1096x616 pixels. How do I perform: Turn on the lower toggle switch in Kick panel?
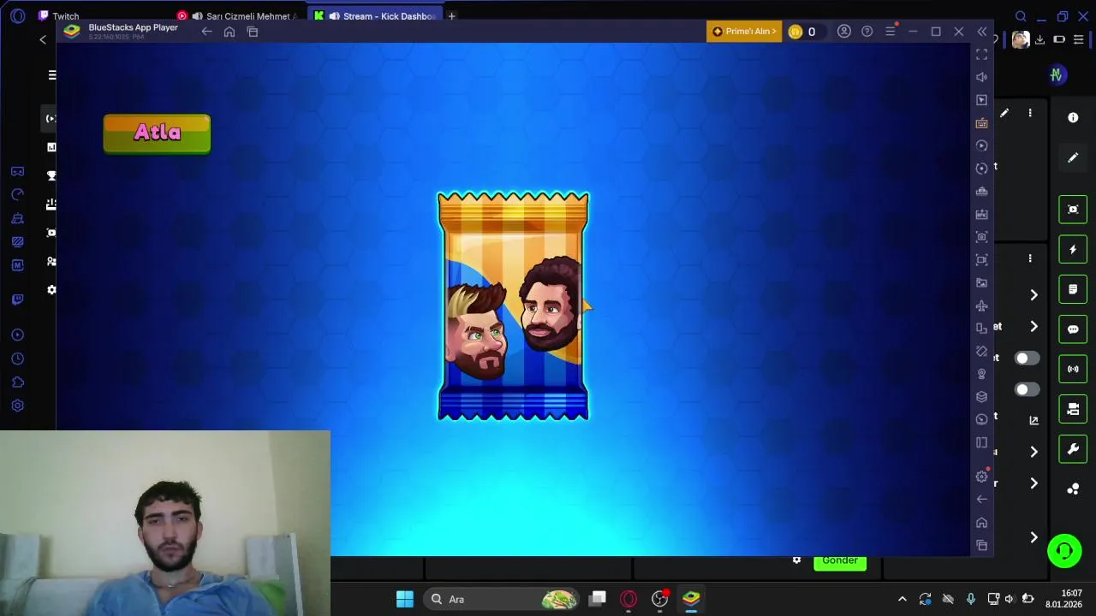(1027, 390)
